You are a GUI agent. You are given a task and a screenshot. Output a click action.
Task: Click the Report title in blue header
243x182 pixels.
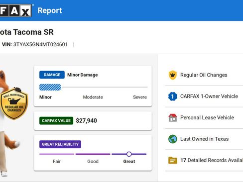50,10
